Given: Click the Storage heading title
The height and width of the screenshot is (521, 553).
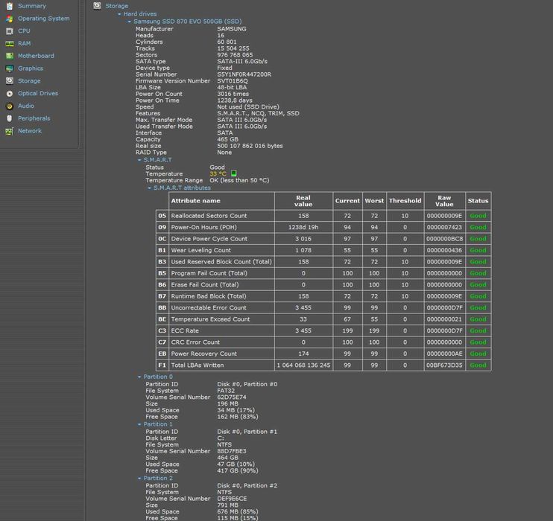Looking at the screenshot, I should (x=117, y=6).
